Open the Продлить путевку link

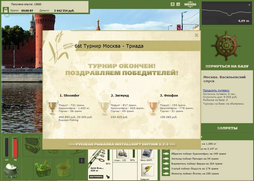216,90
